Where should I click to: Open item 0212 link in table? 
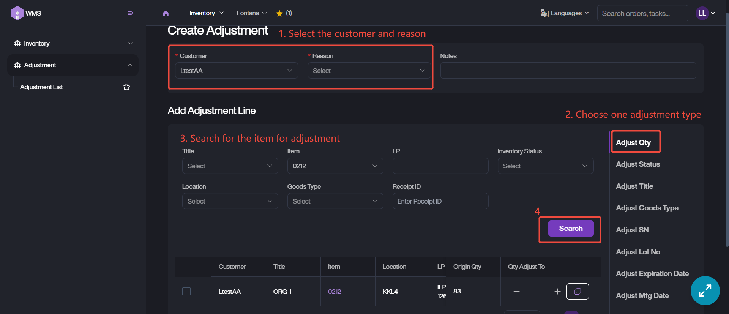click(x=334, y=292)
